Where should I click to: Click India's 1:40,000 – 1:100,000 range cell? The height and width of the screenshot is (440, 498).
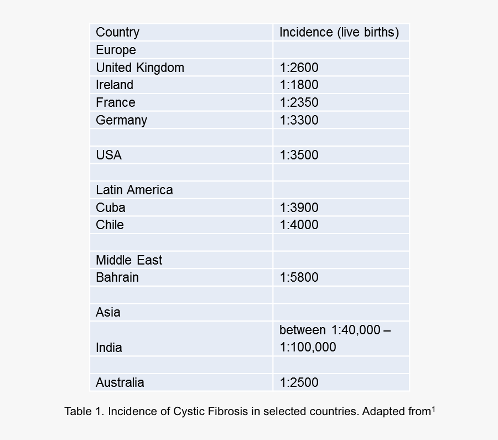(x=334, y=339)
